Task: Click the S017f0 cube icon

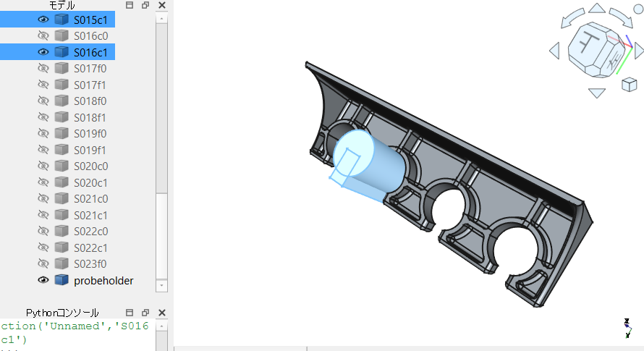Action: pos(62,68)
